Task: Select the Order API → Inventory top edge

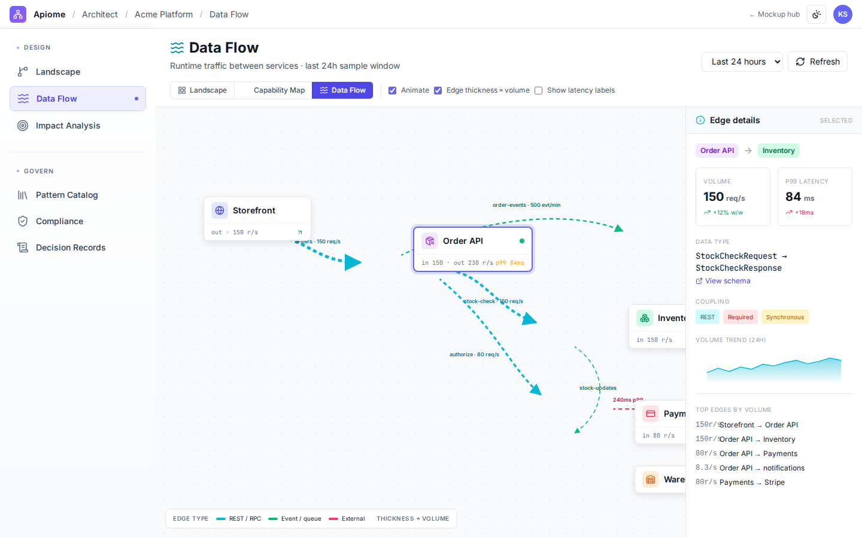Action: pos(774,439)
